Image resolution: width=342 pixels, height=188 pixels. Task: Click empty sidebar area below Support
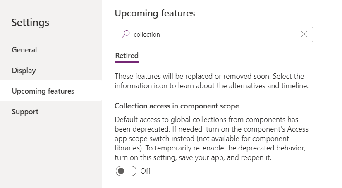tap(50, 153)
